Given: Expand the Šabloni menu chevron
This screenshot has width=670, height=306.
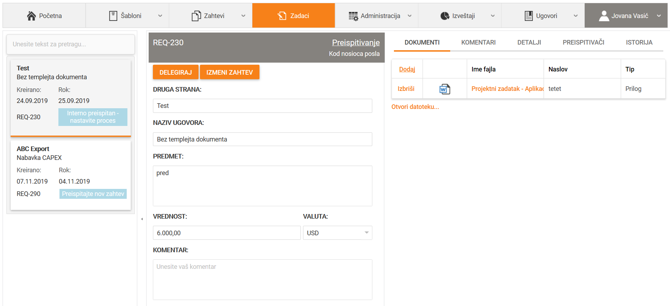Looking at the screenshot, I should pyautogui.click(x=160, y=16).
